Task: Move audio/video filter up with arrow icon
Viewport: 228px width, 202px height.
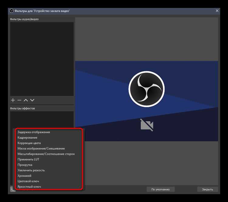Action: tap(26, 100)
